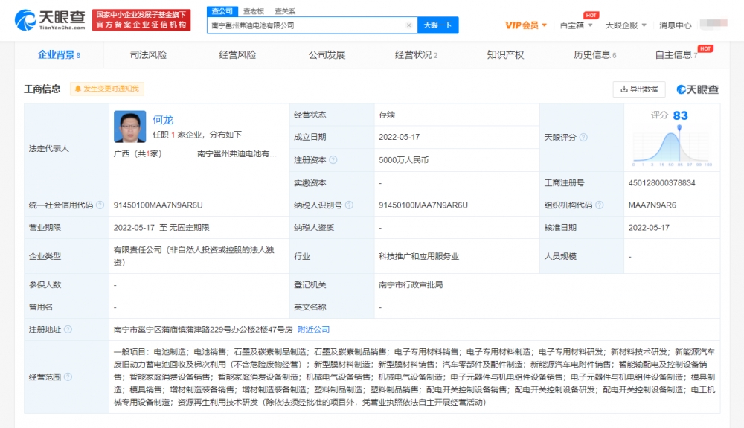Click the blurred user avatar in the header
The width and height of the screenshot is (744, 428).
pos(713,23)
